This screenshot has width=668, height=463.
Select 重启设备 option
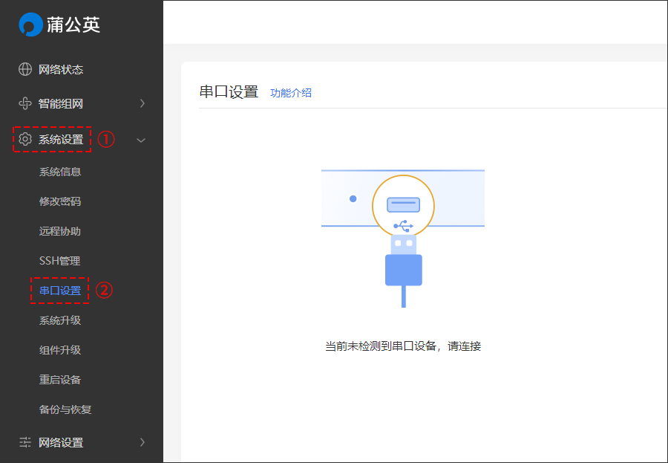(x=60, y=380)
